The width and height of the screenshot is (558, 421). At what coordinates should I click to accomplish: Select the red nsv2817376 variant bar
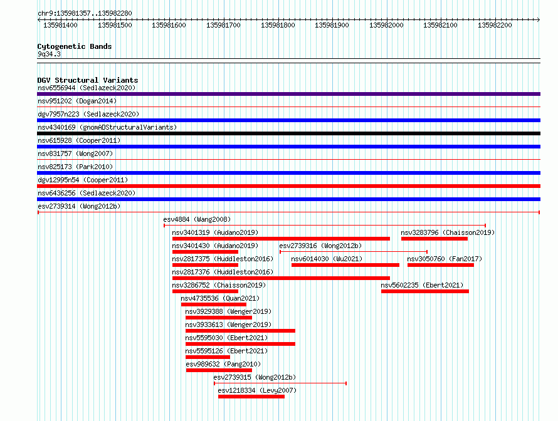click(x=281, y=278)
